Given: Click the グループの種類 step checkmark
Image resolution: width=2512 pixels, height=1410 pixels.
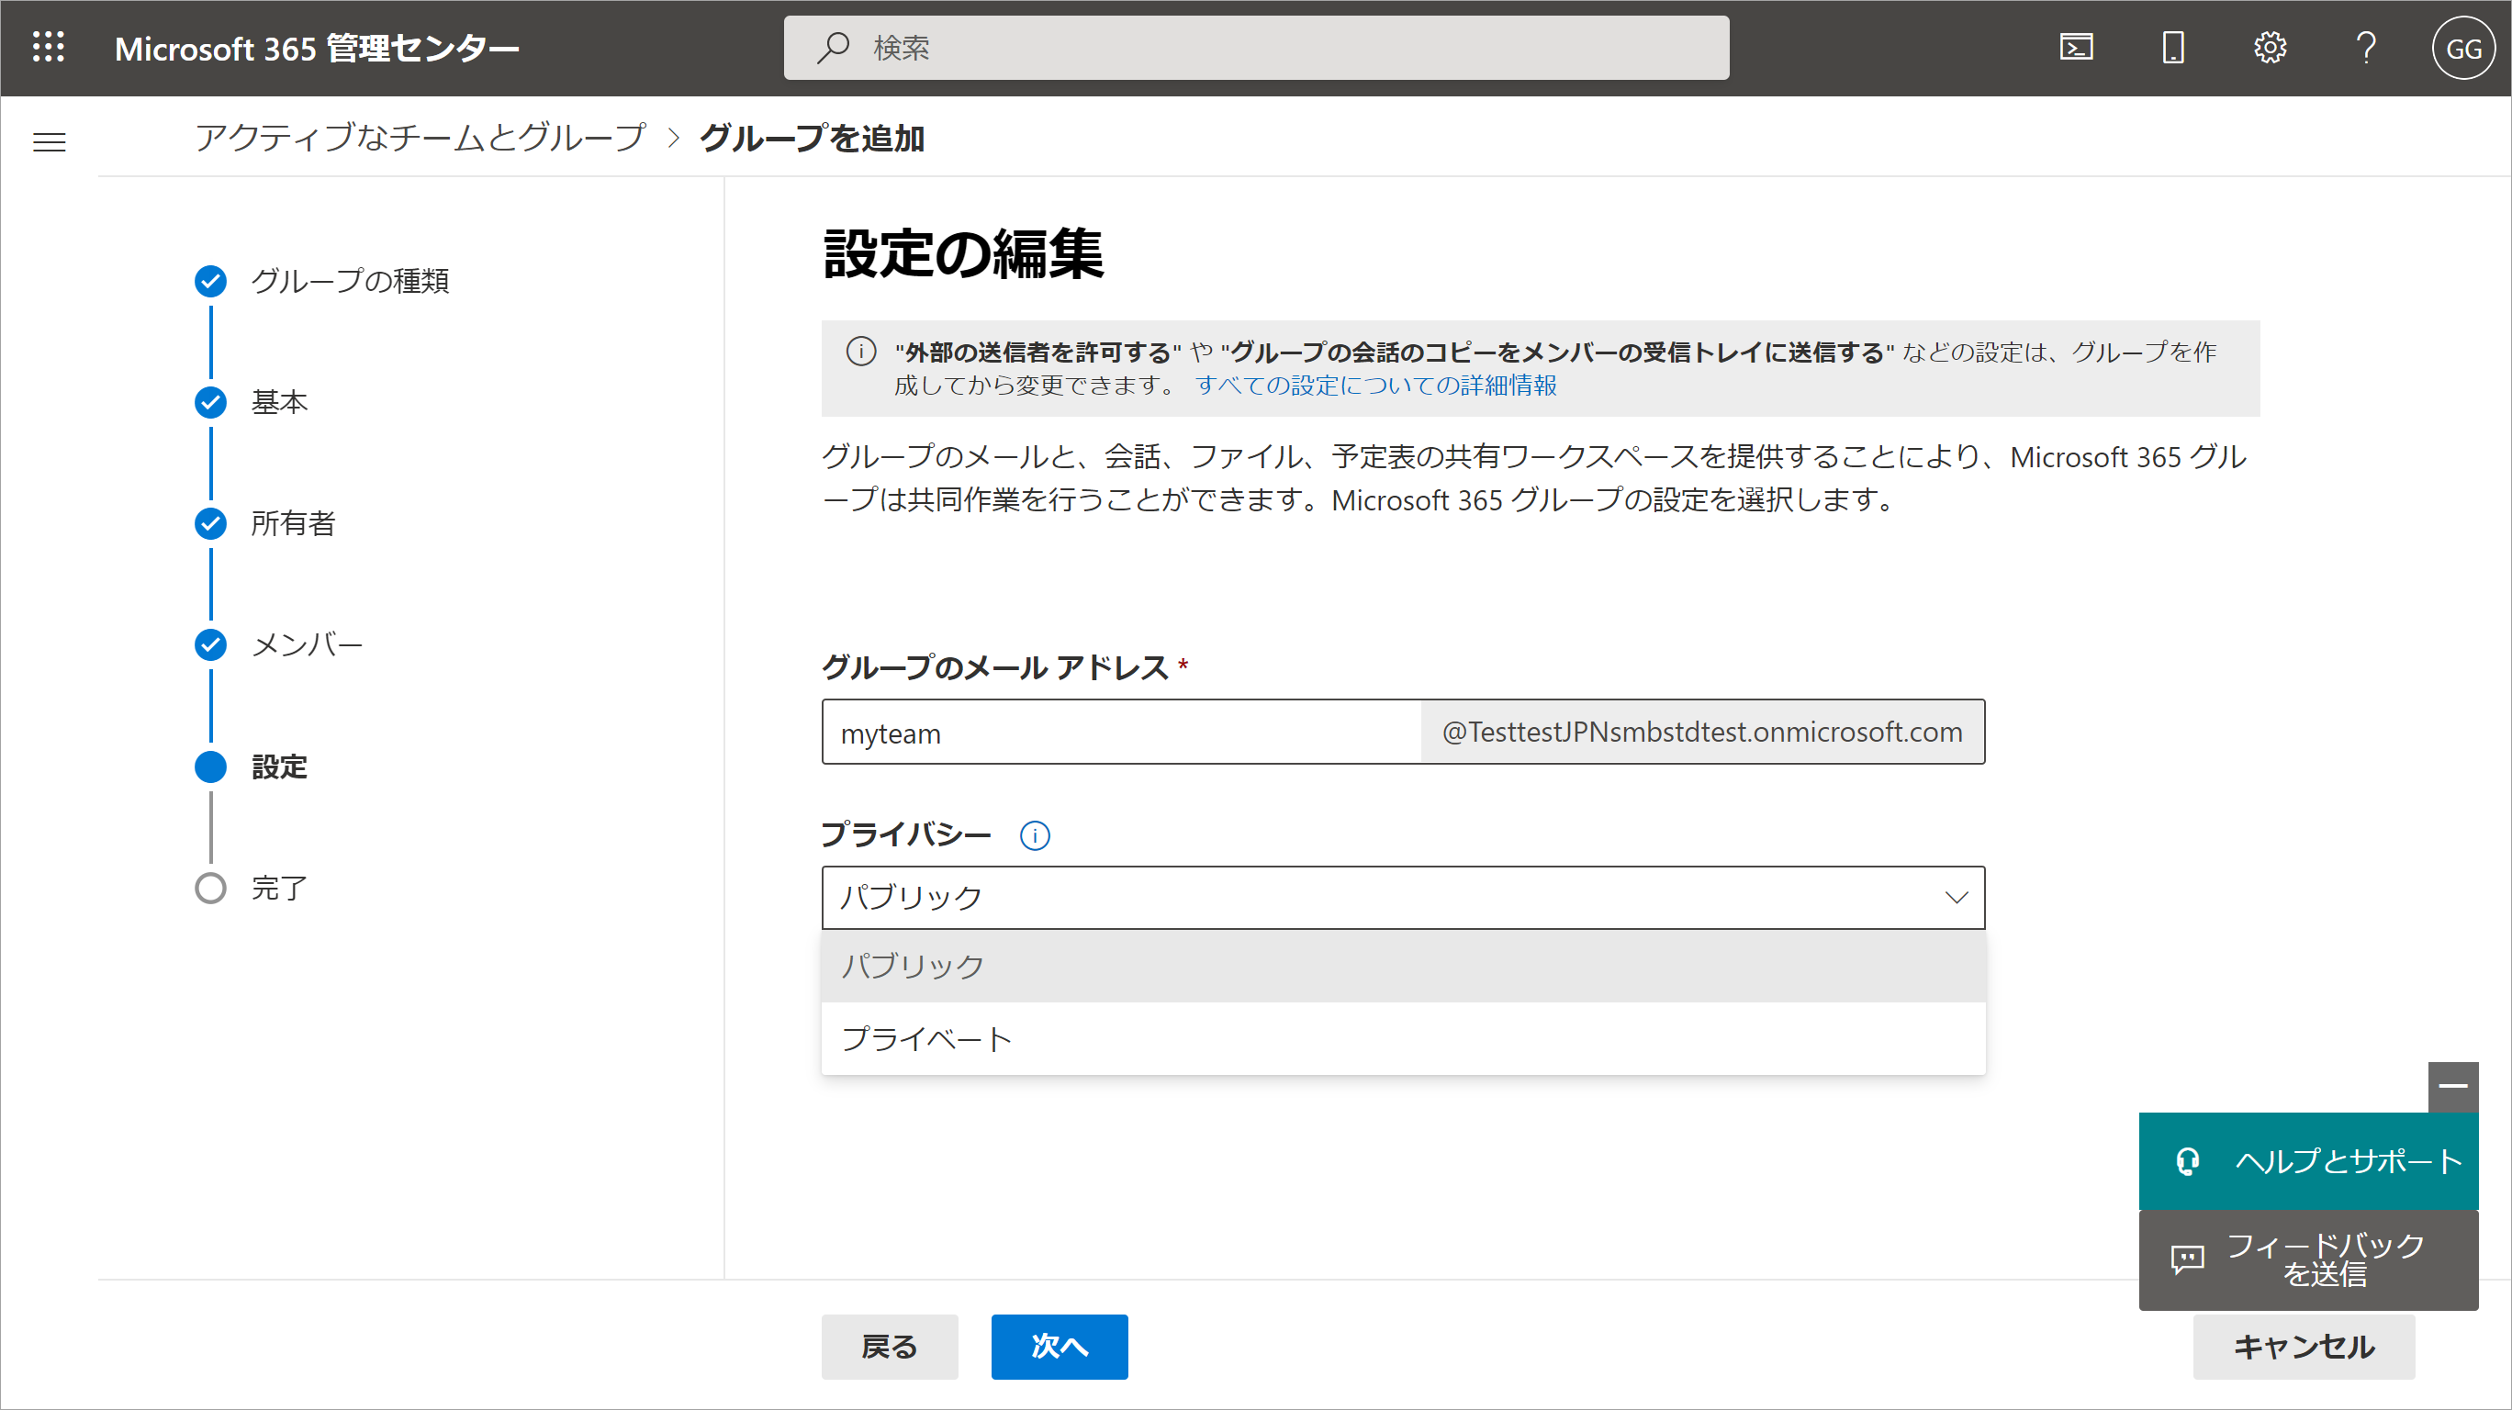Looking at the screenshot, I should pos(210,281).
